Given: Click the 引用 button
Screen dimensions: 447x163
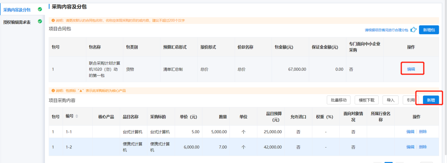Looking at the screenshot, I should (410, 100).
